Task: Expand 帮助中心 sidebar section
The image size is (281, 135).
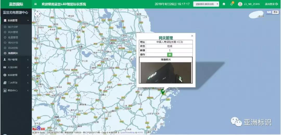Action: click(16, 91)
